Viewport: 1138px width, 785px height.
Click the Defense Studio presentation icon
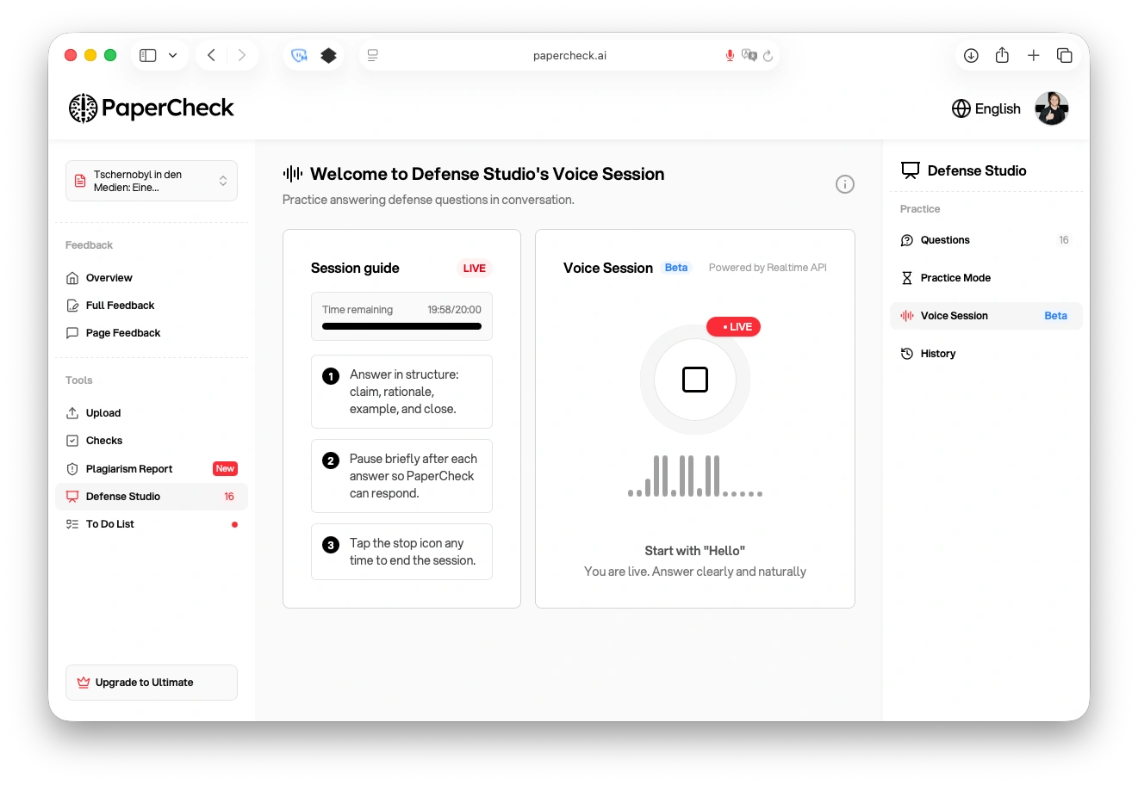coord(74,496)
